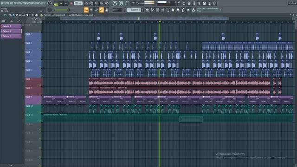
Task: Mute Track 9 with its green dot
Action: tap(40, 103)
